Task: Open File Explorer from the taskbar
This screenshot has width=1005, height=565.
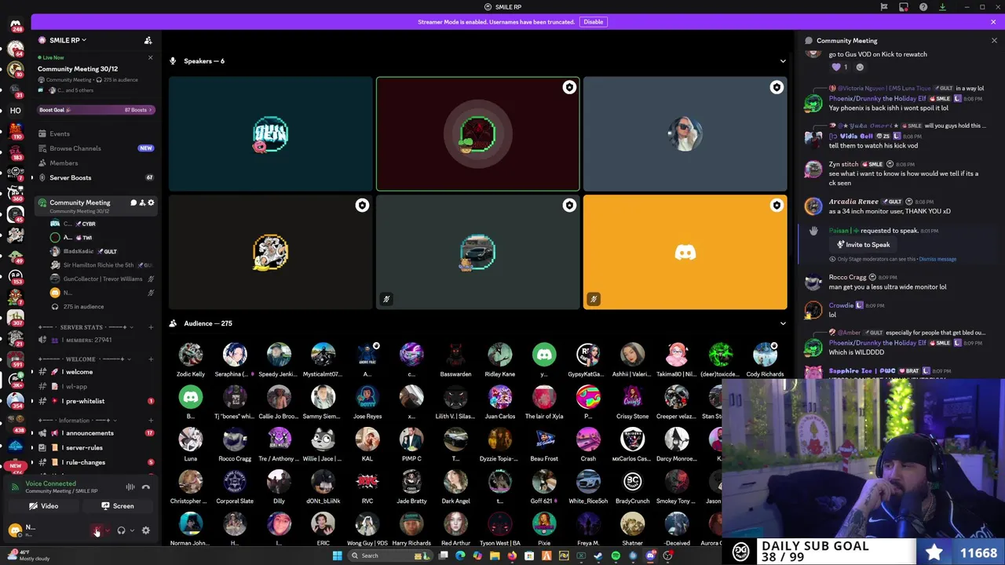Action: [x=495, y=556]
